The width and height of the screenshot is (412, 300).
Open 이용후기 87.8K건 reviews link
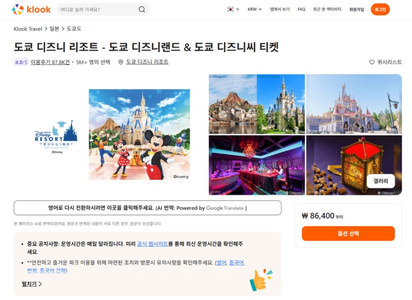50,62
